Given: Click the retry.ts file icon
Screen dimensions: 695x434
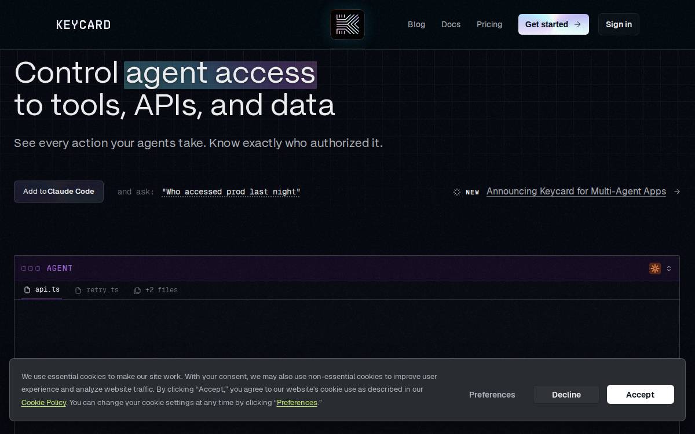Looking at the screenshot, I should click(78, 290).
